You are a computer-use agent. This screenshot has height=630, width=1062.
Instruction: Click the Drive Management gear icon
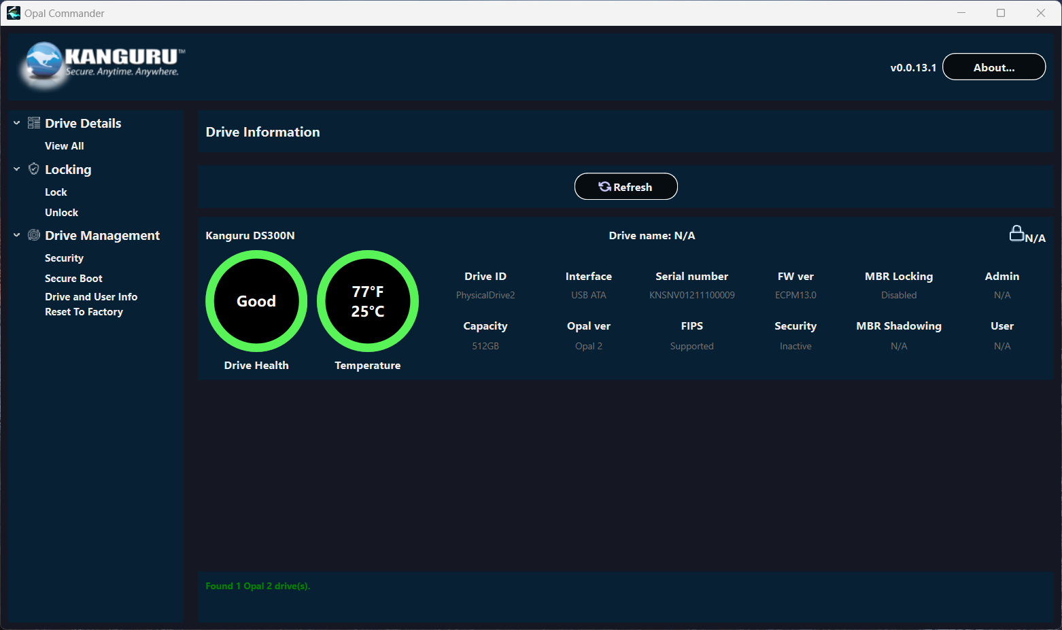pyautogui.click(x=34, y=235)
